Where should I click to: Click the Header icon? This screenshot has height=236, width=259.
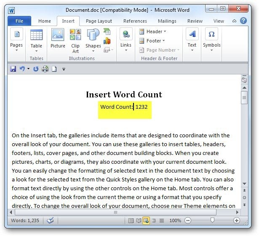point(142,31)
